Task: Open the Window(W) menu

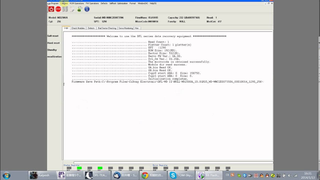Action: (x=143, y=3)
